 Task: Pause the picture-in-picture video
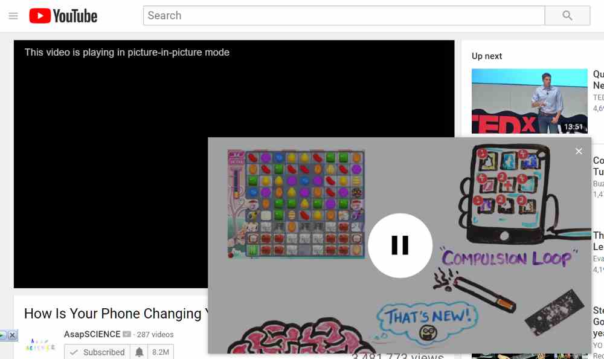click(400, 245)
